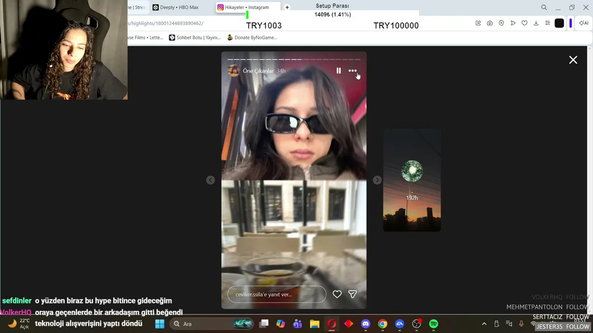Viewport: 593px width, 333px height.
Task: Open the easy setup sliders icon
Action: click(548, 23)
